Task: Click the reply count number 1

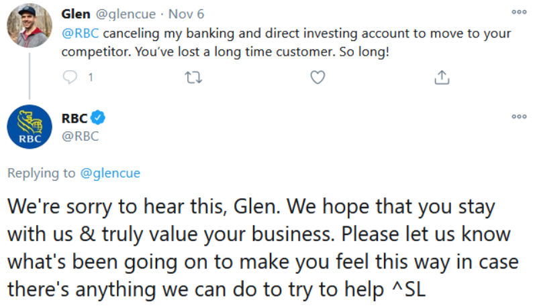Action: (x=91, y=78)
